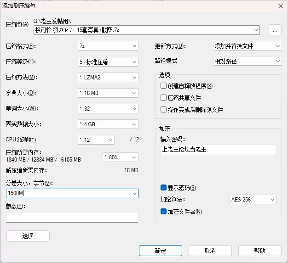Toggle the 加密文件名 checkbox
This screenshot has width=288, height=263.
pyautogui.click(x=163, y=212)
